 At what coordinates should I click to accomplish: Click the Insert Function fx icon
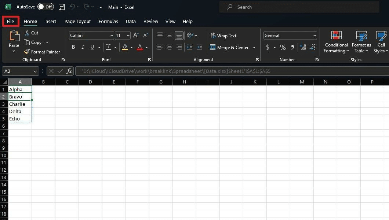click(x=69, y=71)
